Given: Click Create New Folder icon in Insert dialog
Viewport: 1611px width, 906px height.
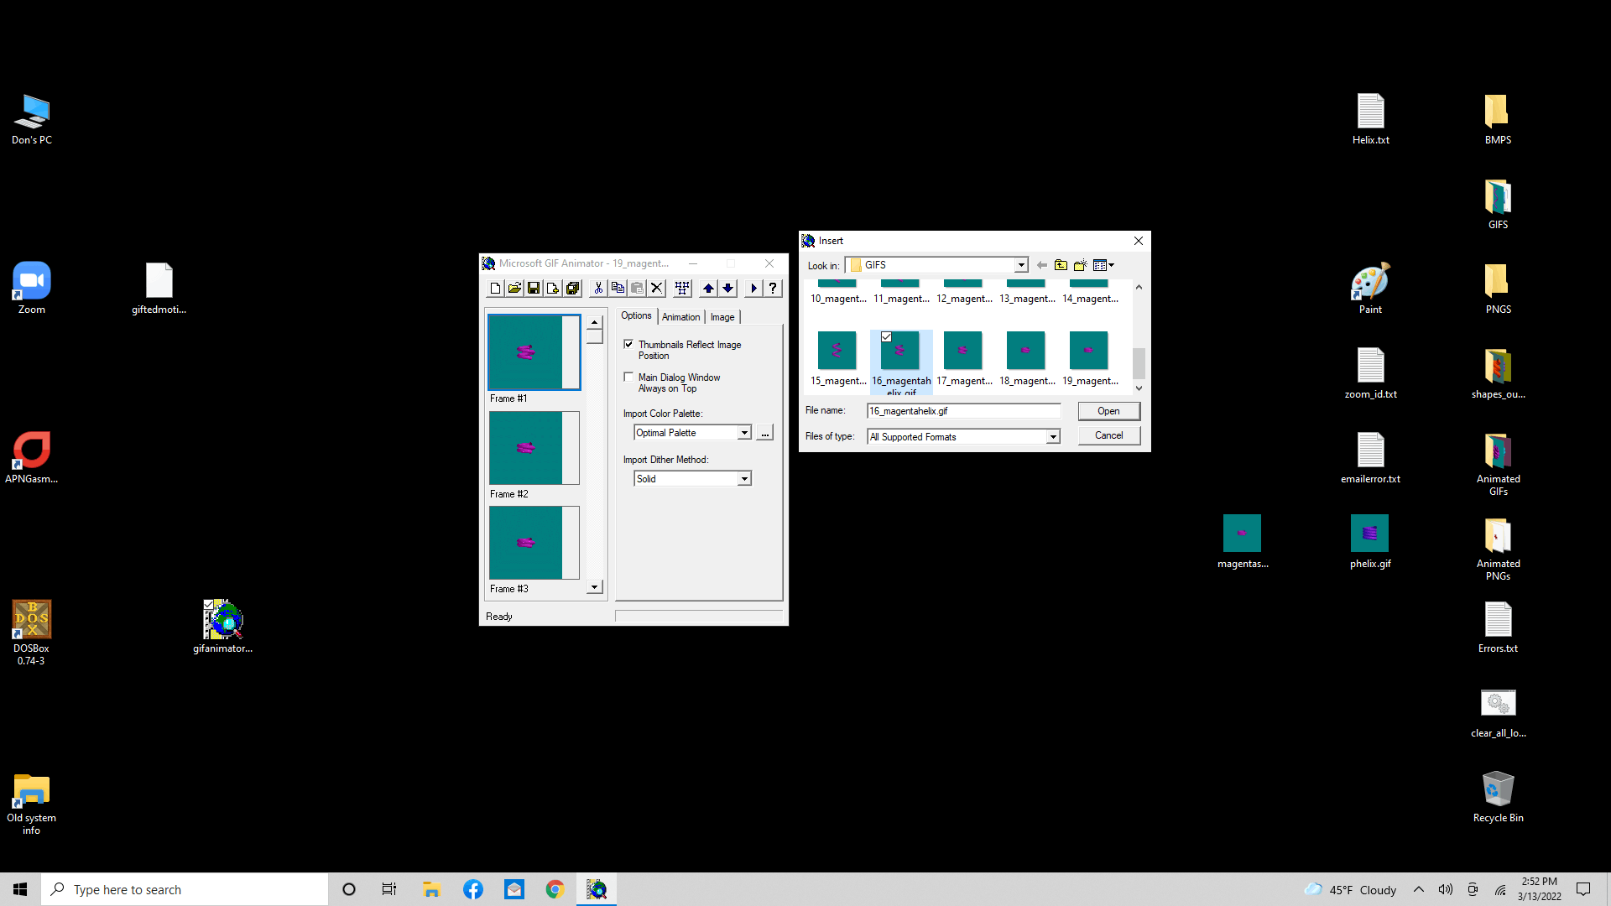Looking at the screenshot, I should 1080,265.
